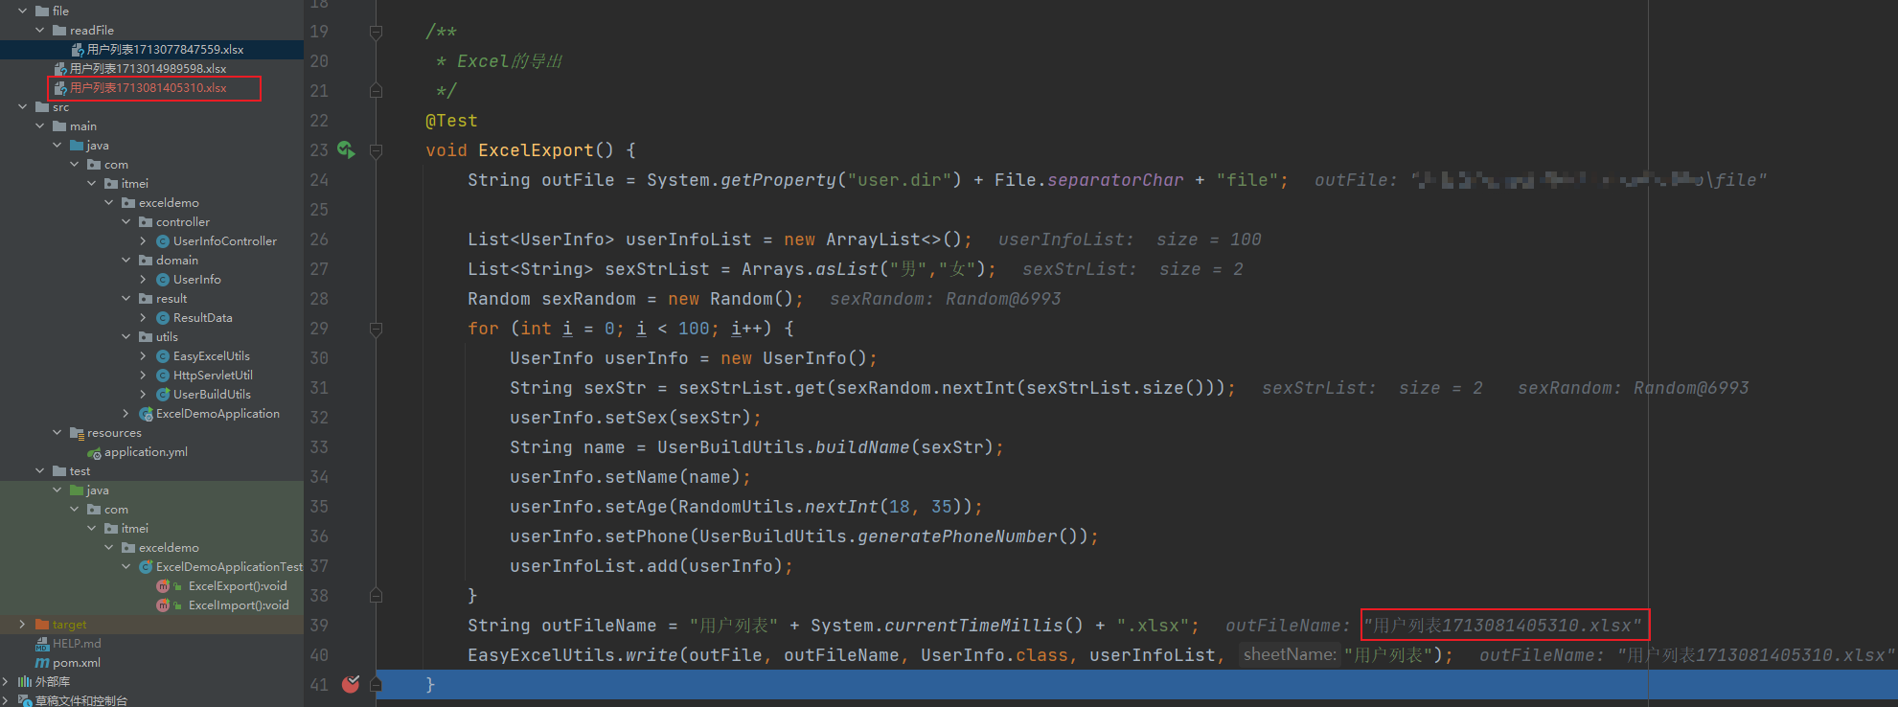Click the ExcelDemoApplicationTest class icon

(146, 567)
